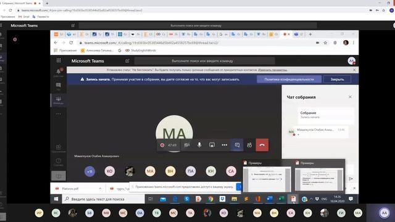Focus the shared Teams search command box
The image size is (395, 222).
[204, 61]
